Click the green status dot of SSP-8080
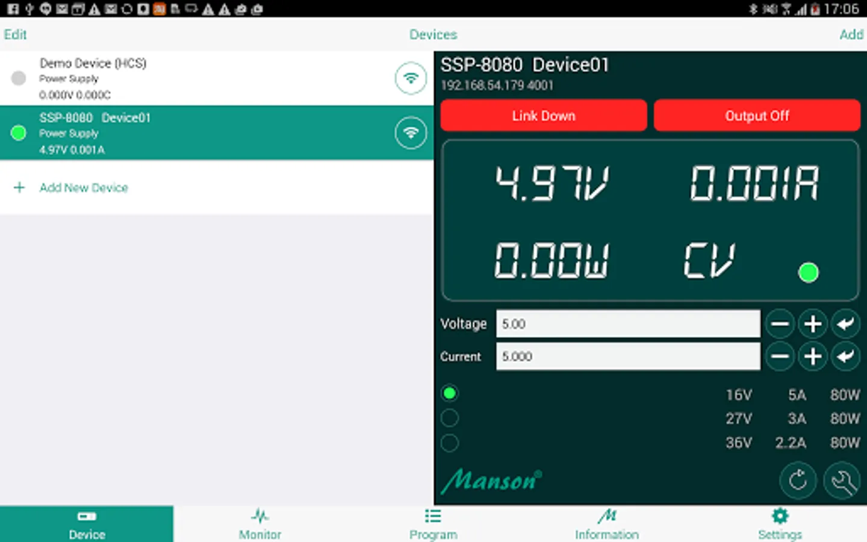 point(19,132)
